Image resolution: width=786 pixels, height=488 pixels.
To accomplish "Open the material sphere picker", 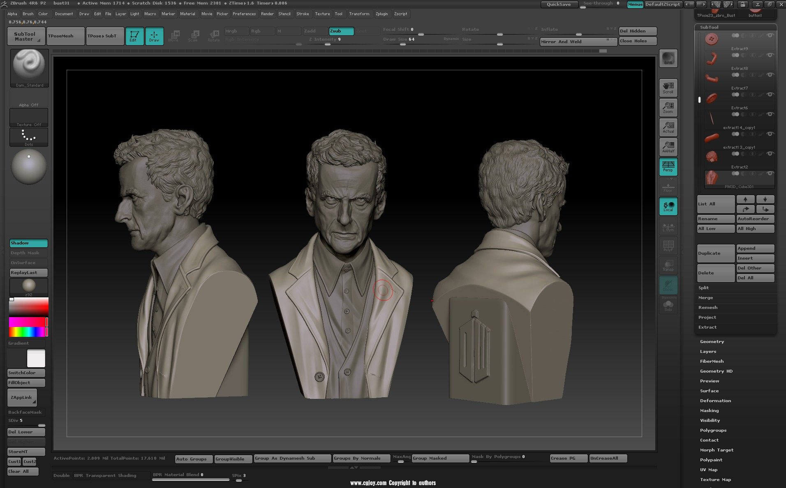I will point(29,166).
